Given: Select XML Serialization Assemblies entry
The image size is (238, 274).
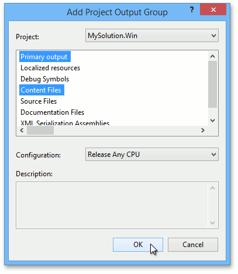Looking at the screenshot, I should click(65, 123).
